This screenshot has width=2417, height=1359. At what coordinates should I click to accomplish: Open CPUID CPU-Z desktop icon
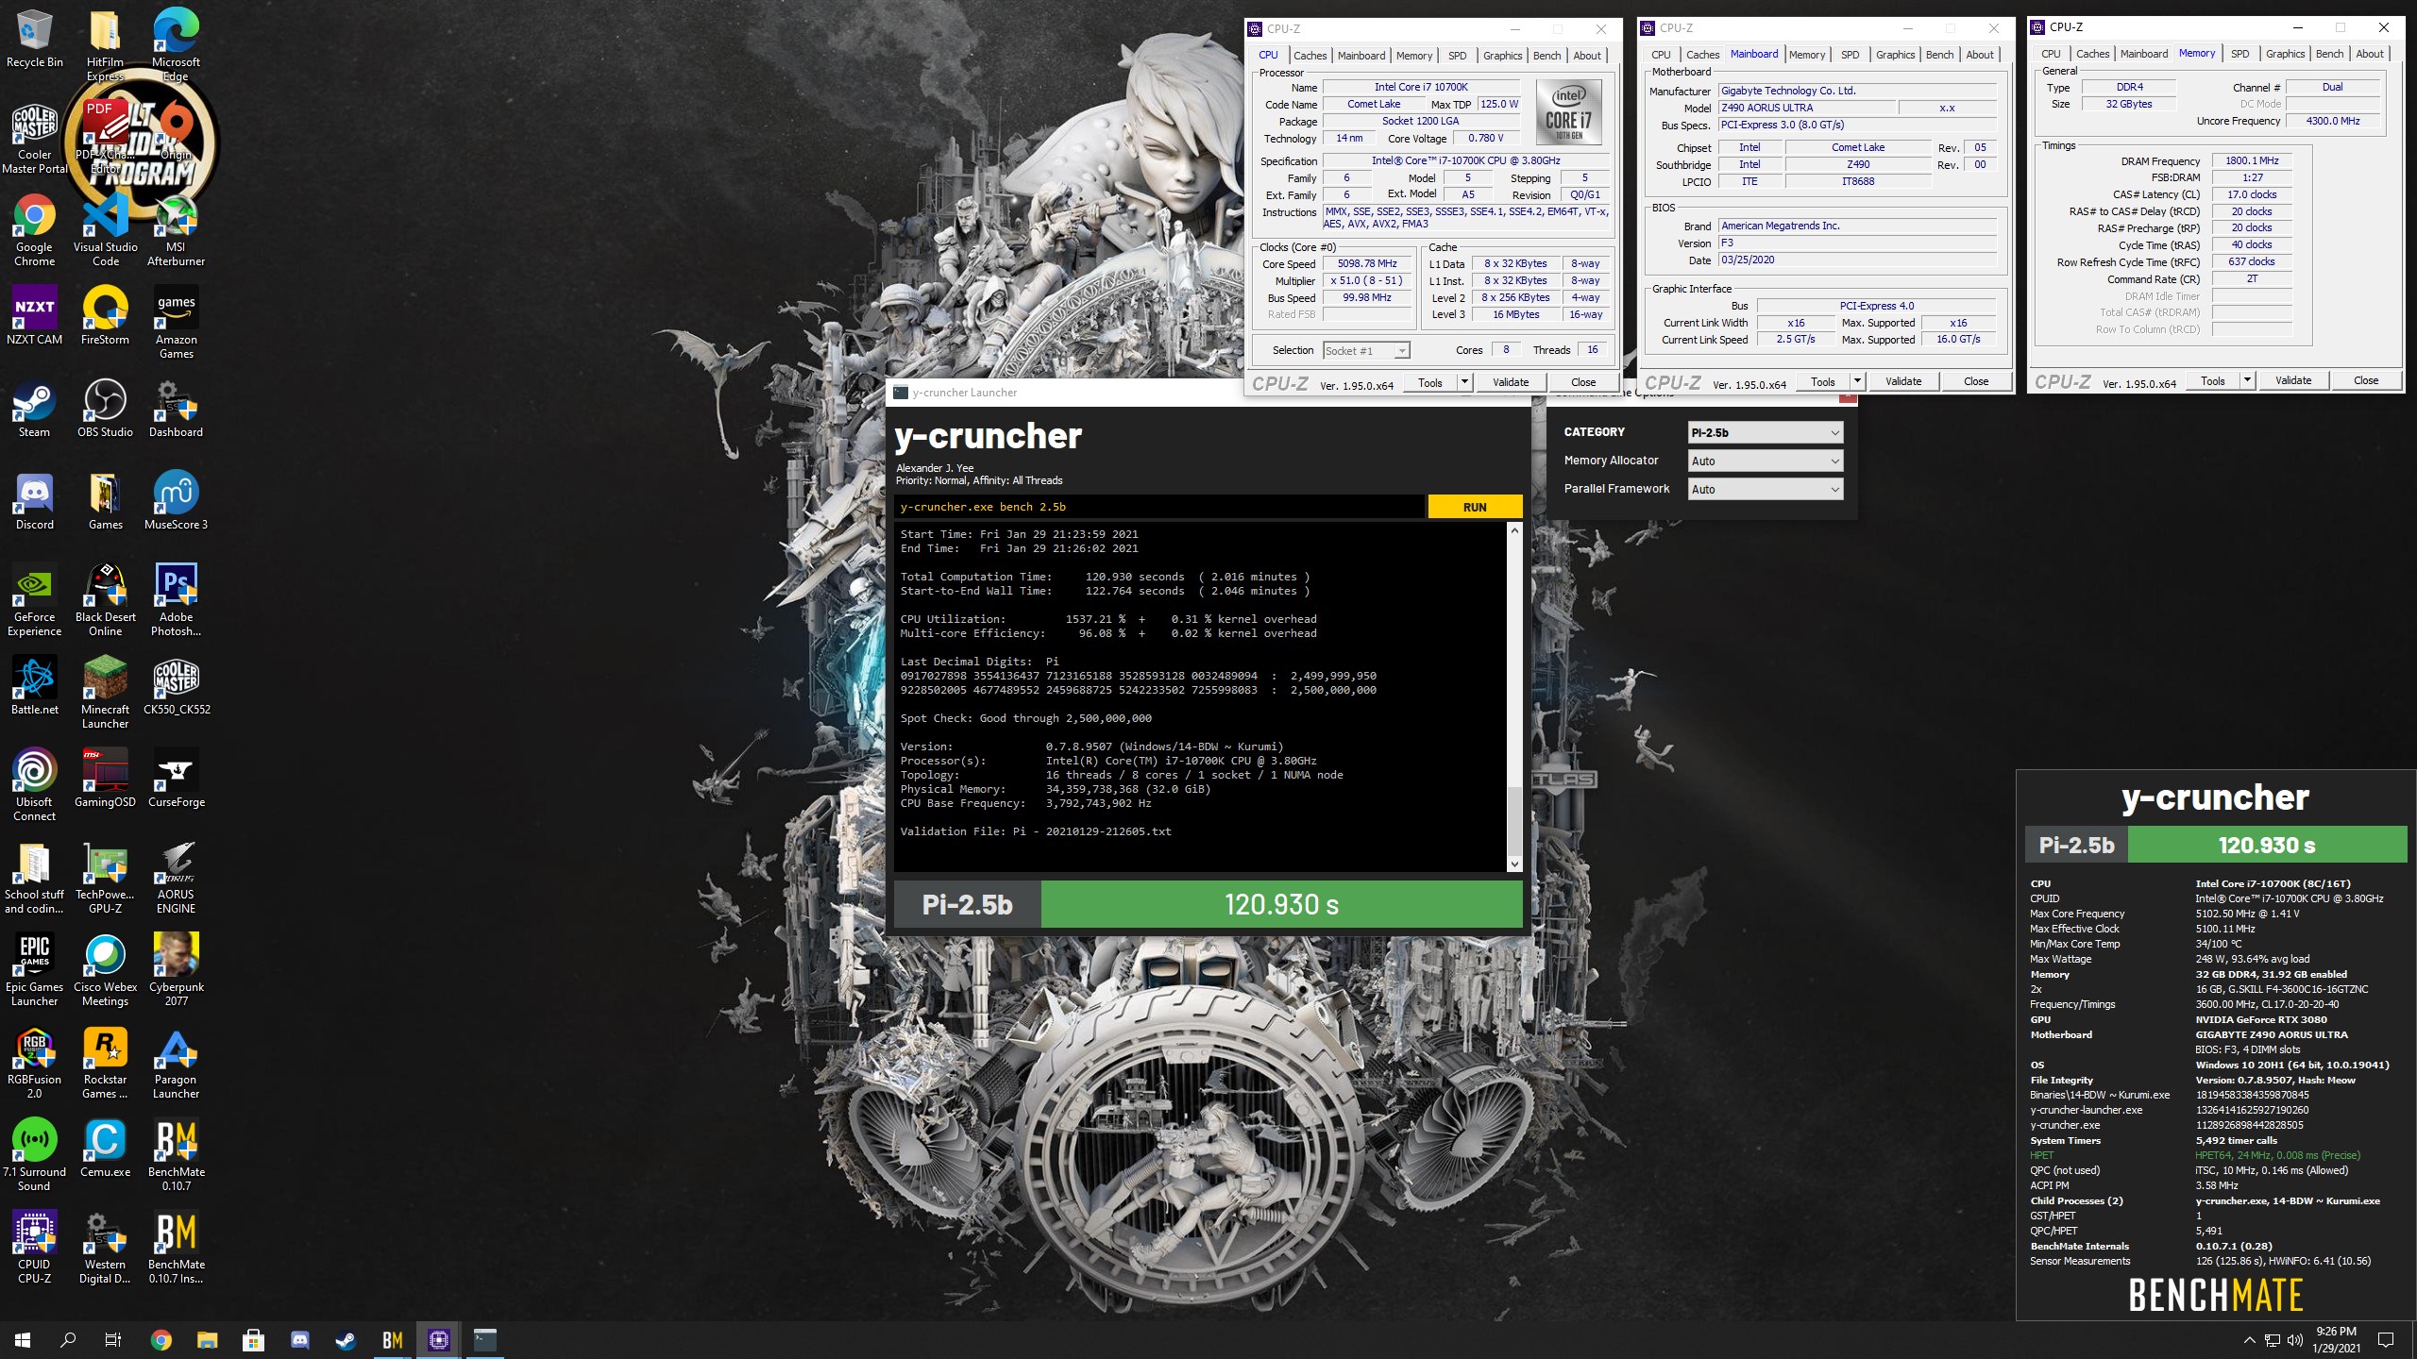(x=34, y=1248)
